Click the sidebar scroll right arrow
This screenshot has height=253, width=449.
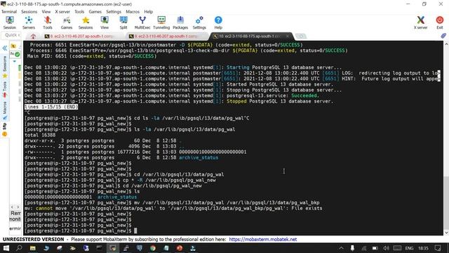point(18,207)
